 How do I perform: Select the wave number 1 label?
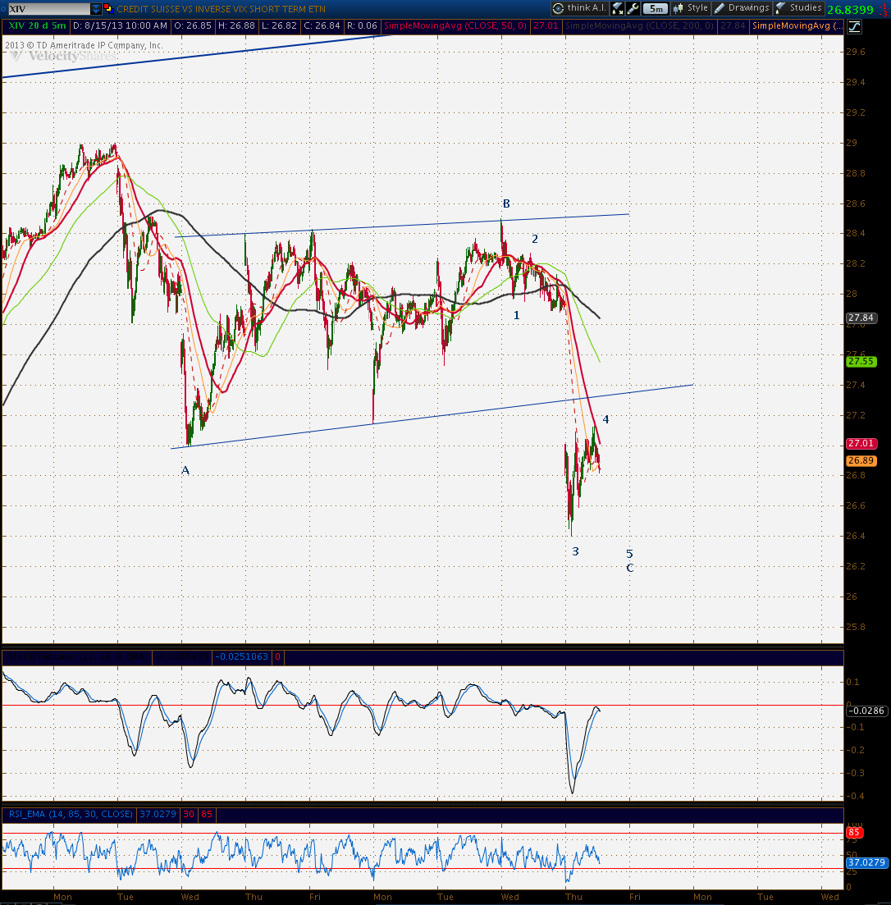pyautogui.click(x=517, y=316)
